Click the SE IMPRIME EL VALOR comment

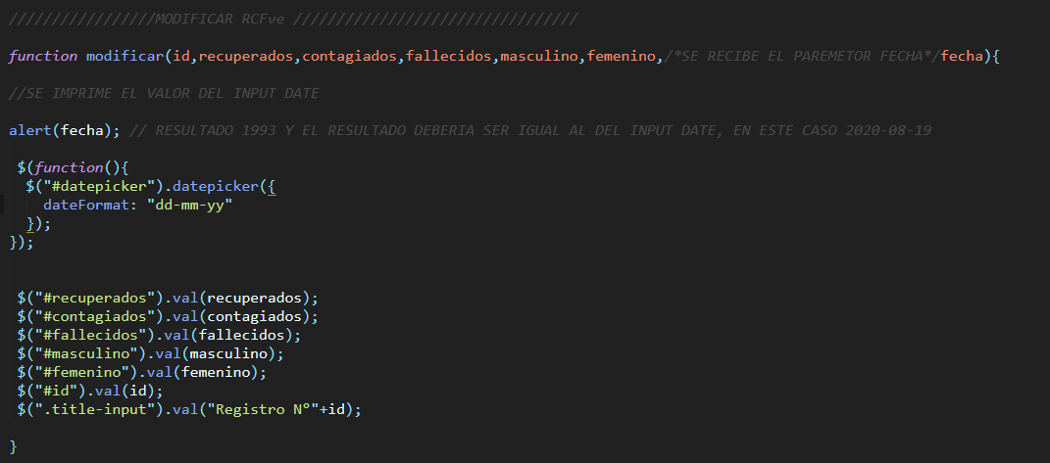(164, 93)
